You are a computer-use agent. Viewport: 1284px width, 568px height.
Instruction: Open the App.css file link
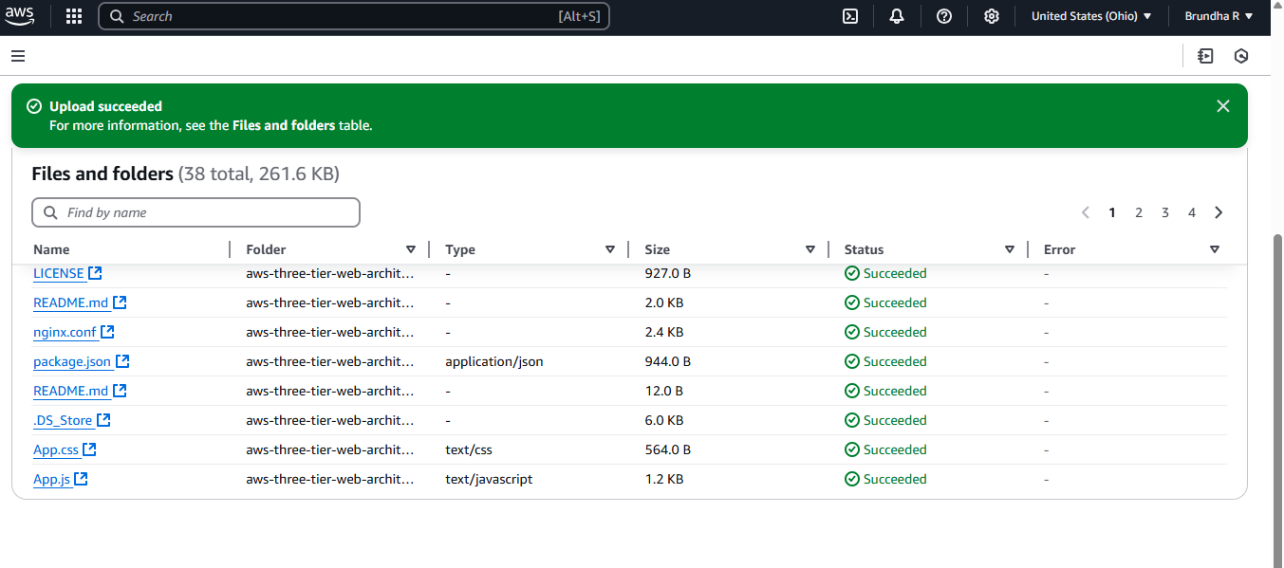pyautogui.click(x=56, y=449)
